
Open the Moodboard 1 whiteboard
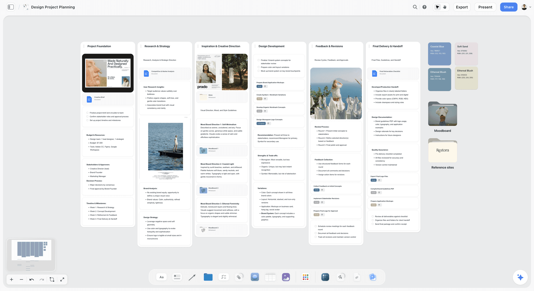coord(222,150)
